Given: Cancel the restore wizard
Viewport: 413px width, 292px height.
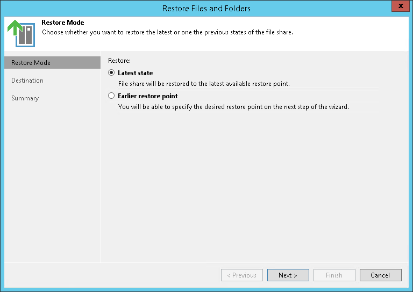Looking at the screenshot, I should (380, 275).
